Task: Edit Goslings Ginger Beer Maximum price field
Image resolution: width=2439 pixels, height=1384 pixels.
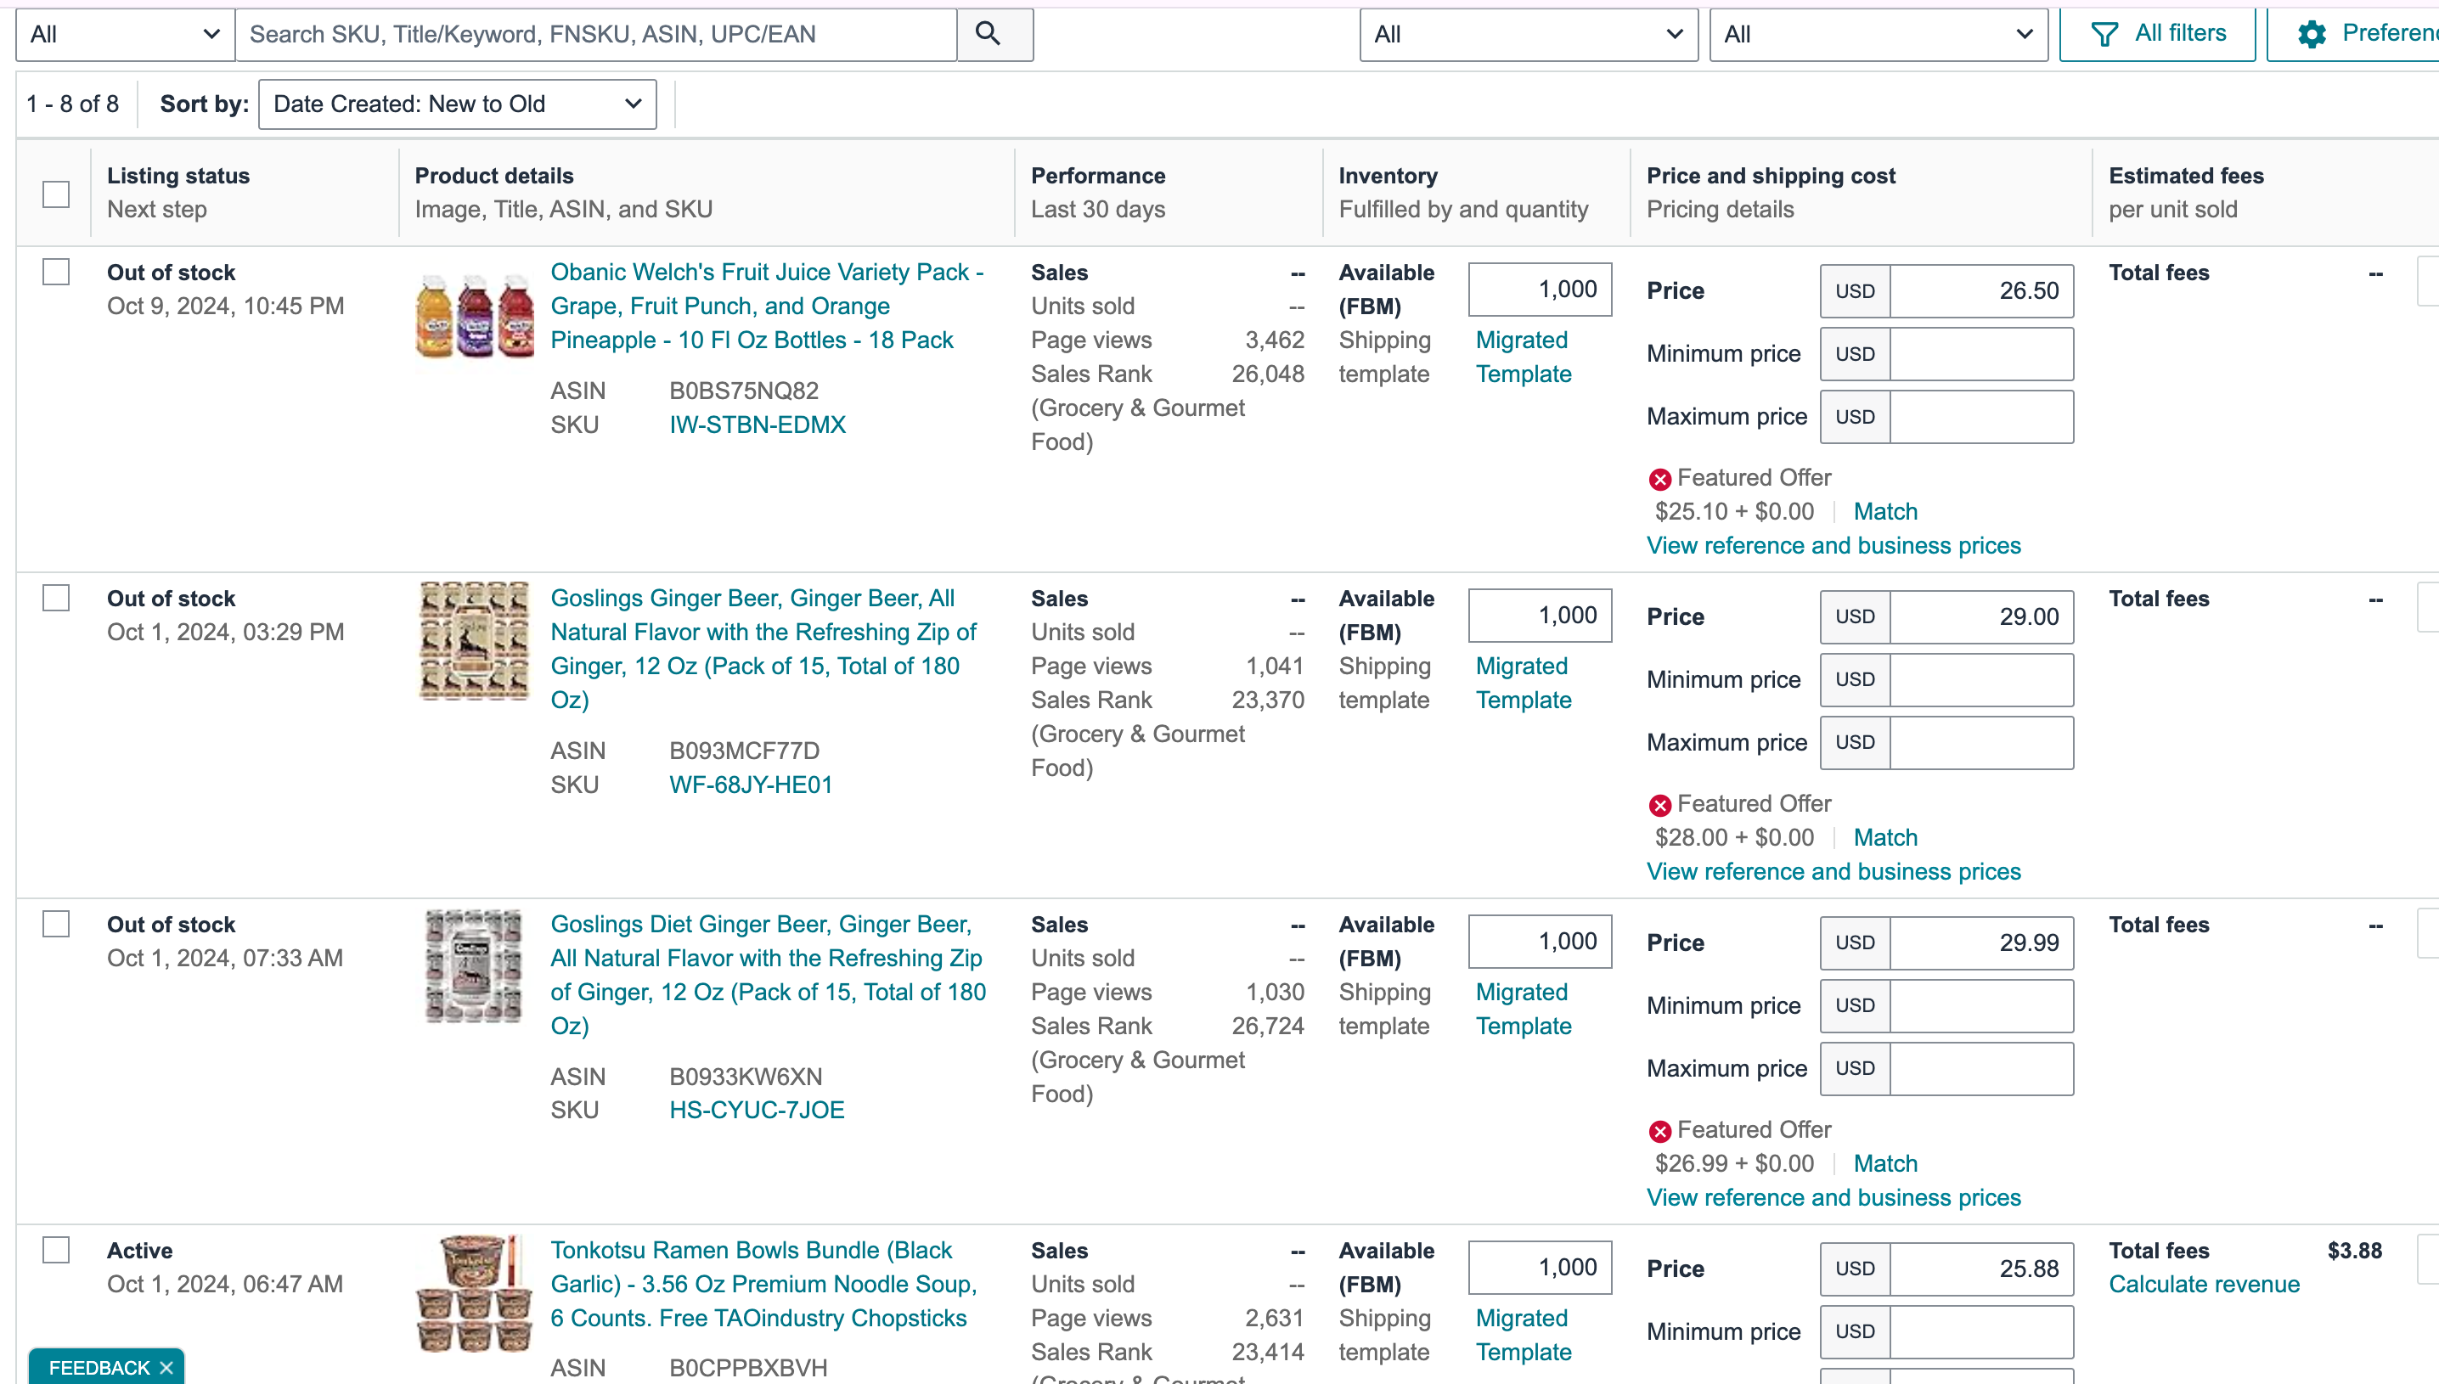Action: (x=1981, y=742)
